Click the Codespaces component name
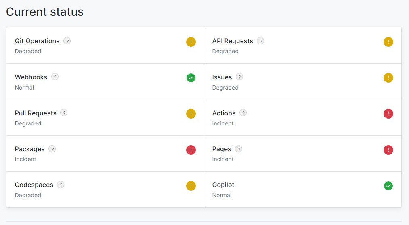 34,185
